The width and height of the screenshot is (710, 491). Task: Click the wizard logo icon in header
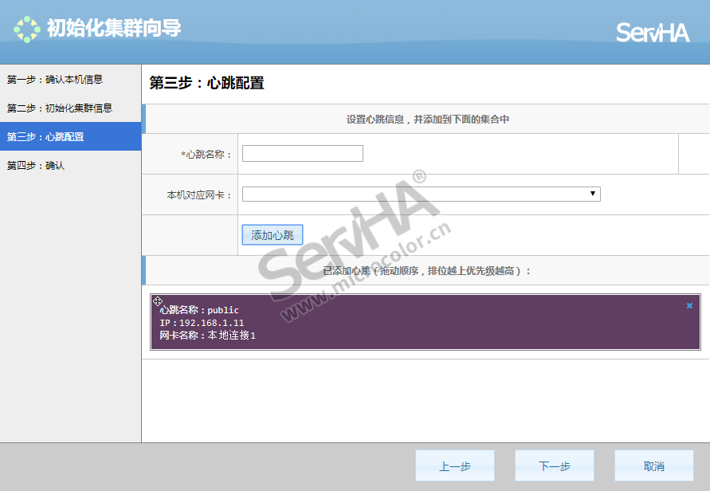27,29
